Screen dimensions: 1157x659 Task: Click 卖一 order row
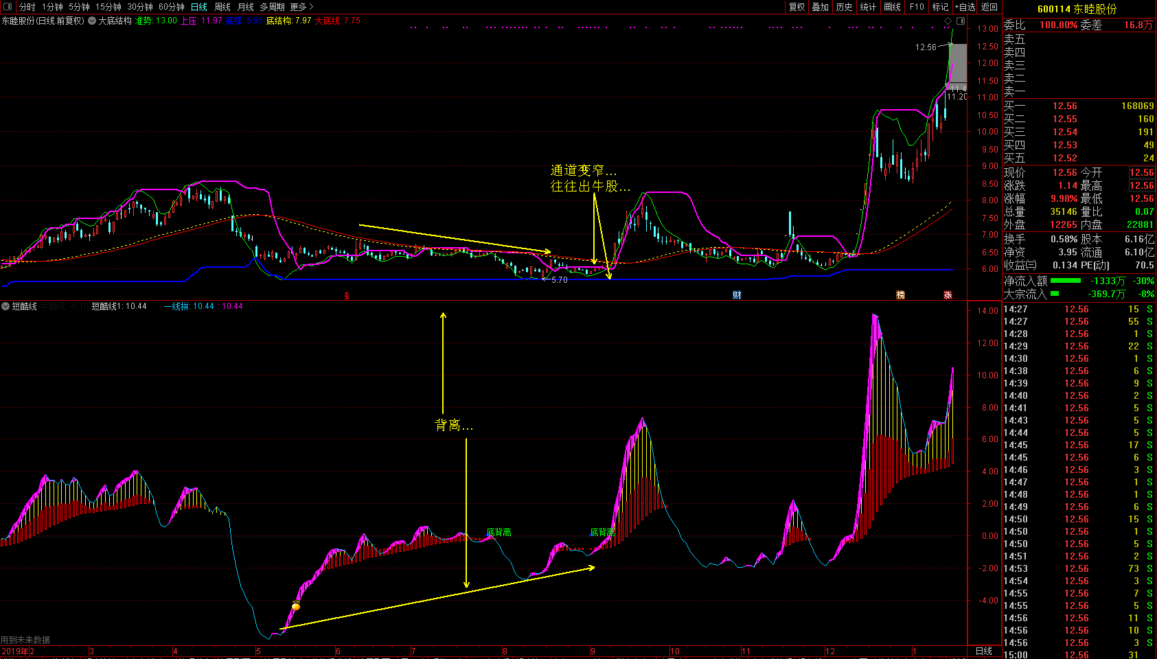click(x=1079, y=91)
